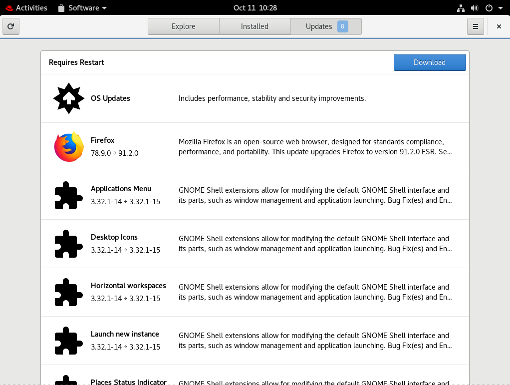The height and width of the screenshot is (385, 510).
Task: Switch to the Installed tab
Action: coord(255,26)
